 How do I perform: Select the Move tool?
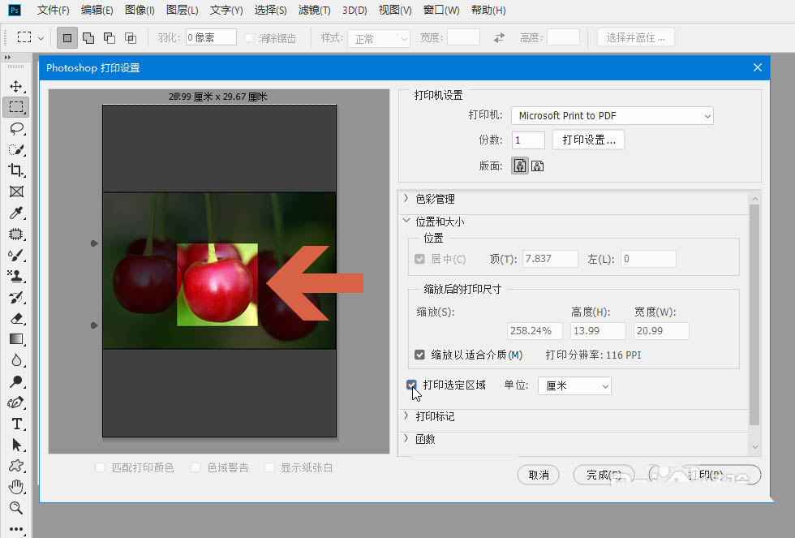[x=16, y=86]
